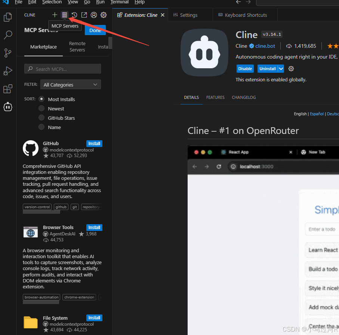Switch README language to Español

[317, 114]
